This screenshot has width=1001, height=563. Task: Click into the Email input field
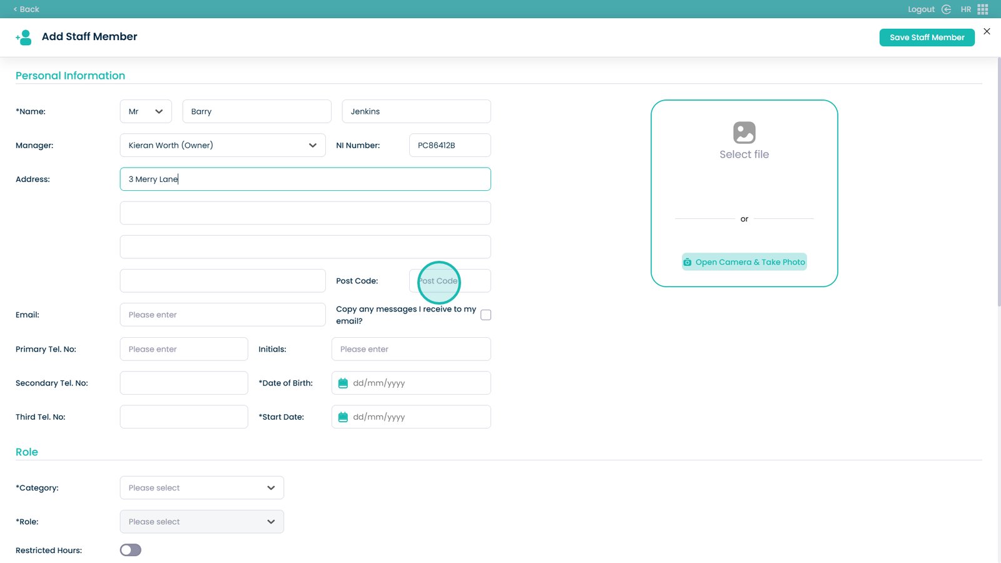pos(223,315)
